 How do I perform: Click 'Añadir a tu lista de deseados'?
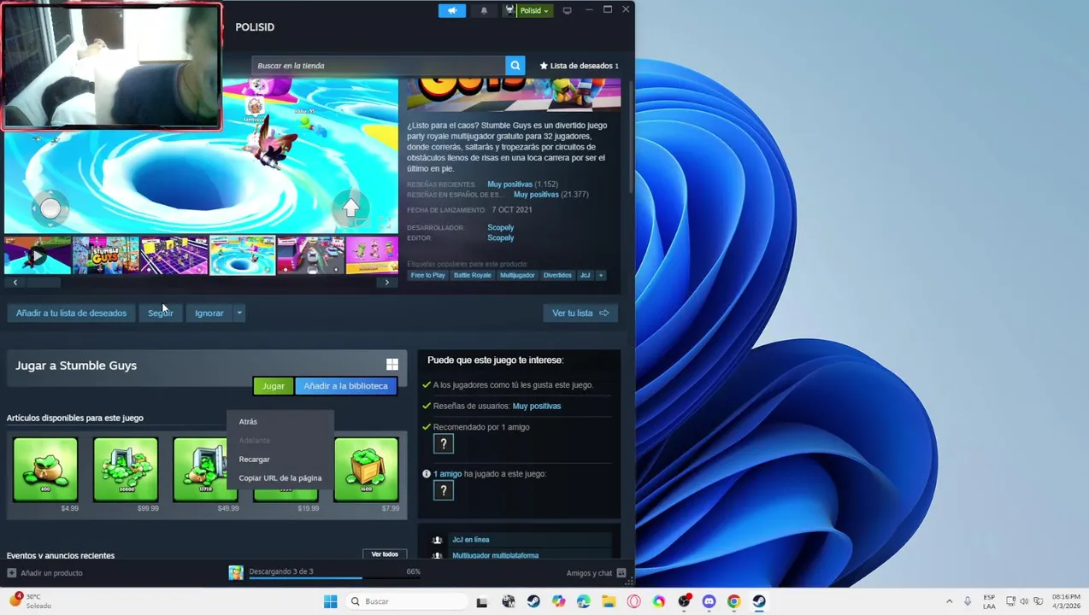[71, 313]
